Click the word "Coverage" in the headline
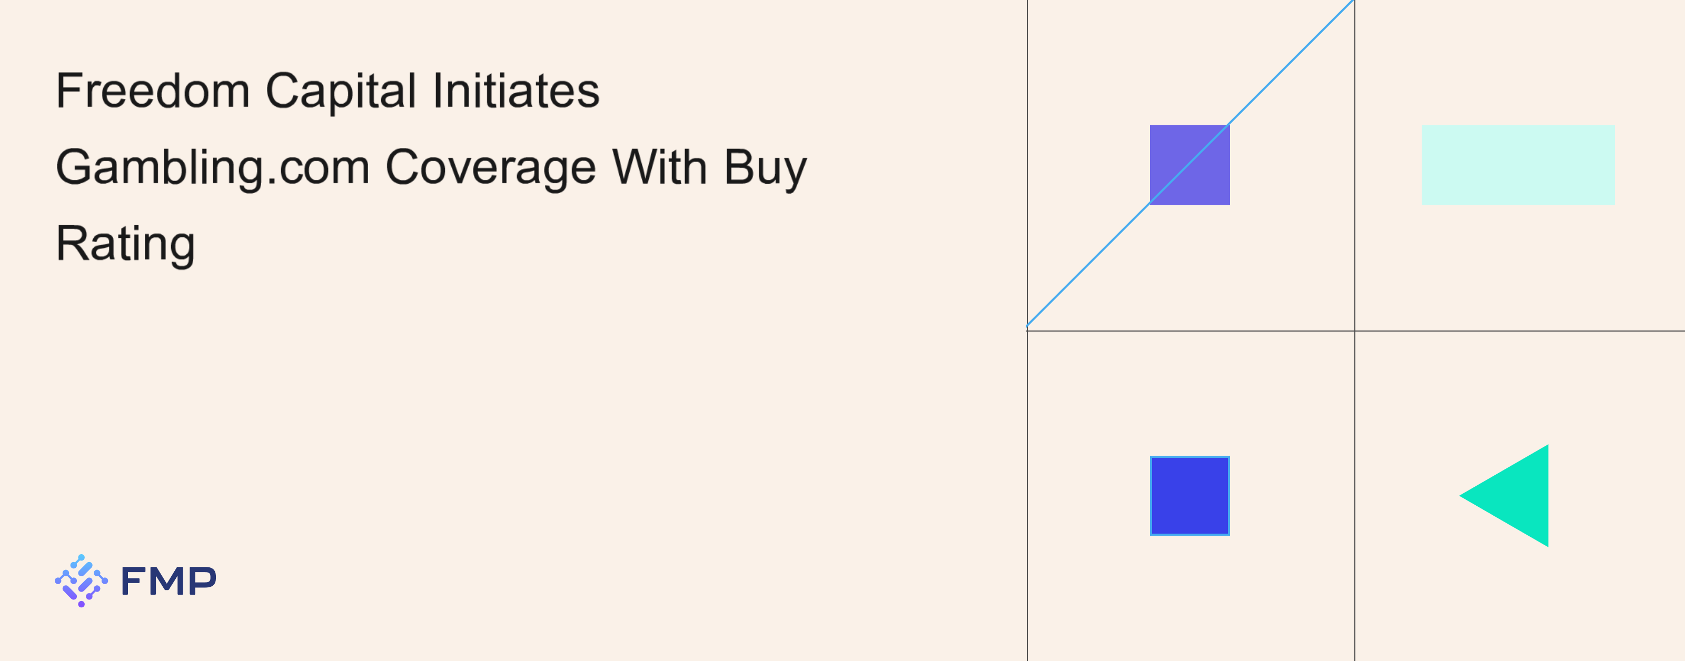1685x661 pixels. (x=491, y=168)
